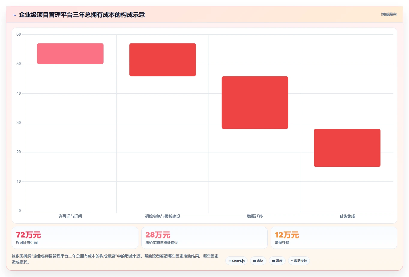Screen dimensions: 409x277
Task: Select the Chart.js chip
Action: coord(236,261)
